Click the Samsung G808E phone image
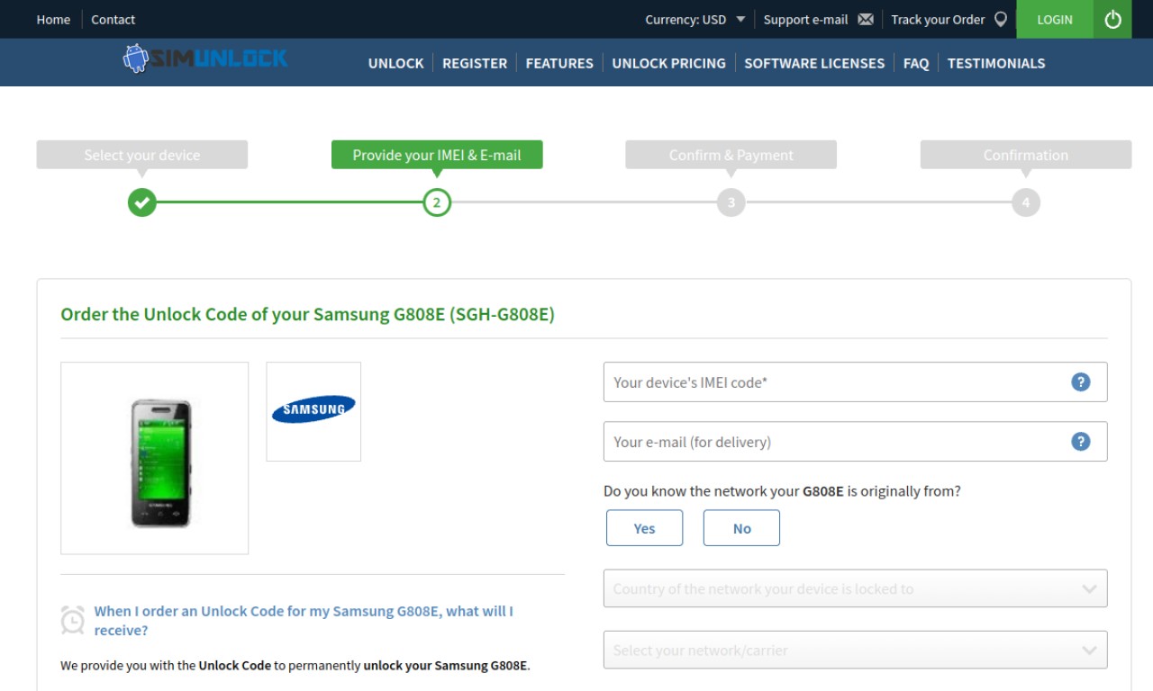 pyautogui.click(x=155, y=458)
